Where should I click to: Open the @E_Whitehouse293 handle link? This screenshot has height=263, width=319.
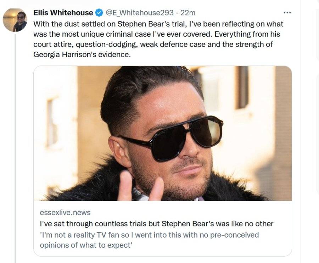pyautogui.click(x=139, y=13)
